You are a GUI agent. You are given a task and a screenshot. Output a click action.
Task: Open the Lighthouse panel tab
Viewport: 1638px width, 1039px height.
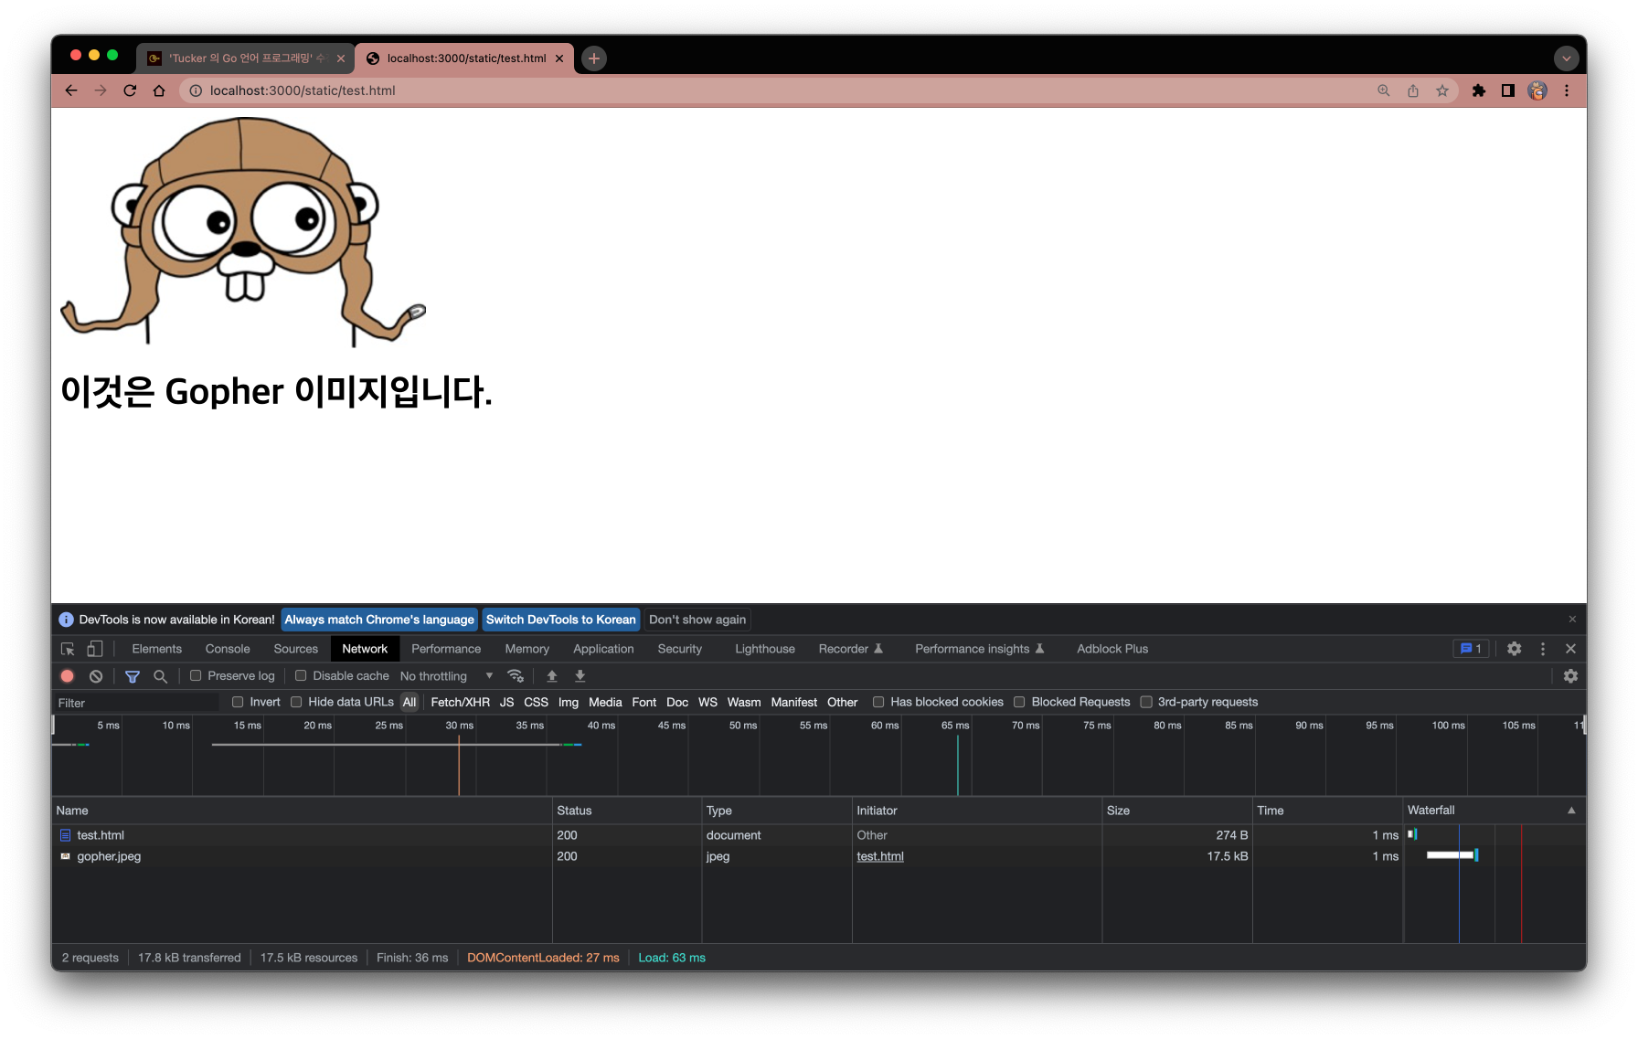[x=765, y=649]
